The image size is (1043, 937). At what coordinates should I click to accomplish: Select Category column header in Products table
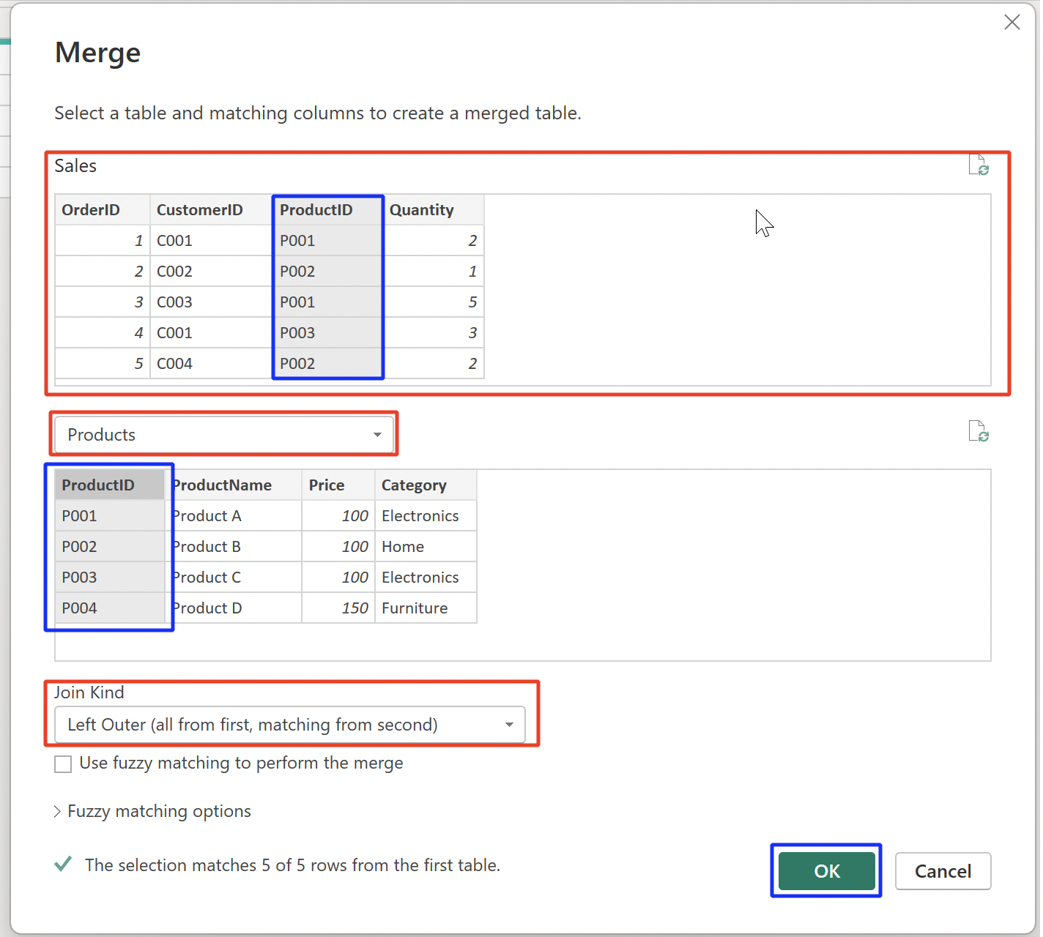pyautogui.click(x=426, y=485)
